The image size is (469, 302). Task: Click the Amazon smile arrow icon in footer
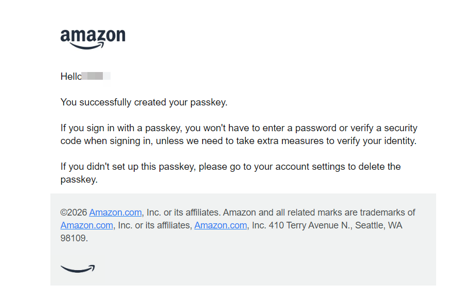pyautogui.click(x=78, y=269)
